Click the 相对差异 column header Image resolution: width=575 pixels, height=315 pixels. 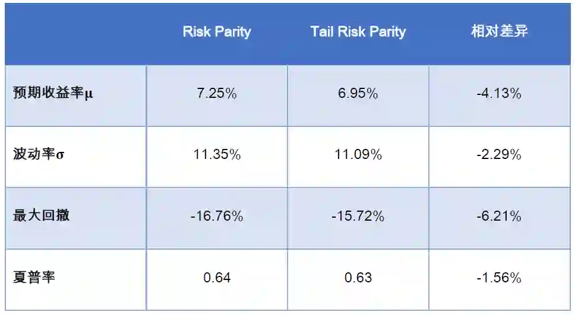point(499,32)
